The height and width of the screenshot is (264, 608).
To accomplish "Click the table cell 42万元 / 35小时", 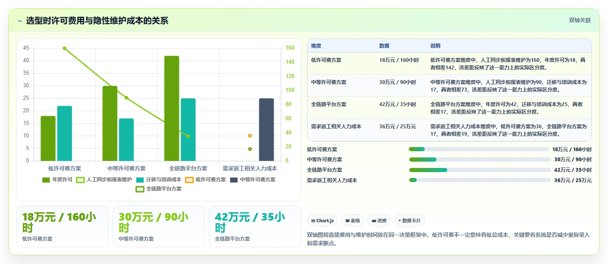I will click(x=398, y=104).
